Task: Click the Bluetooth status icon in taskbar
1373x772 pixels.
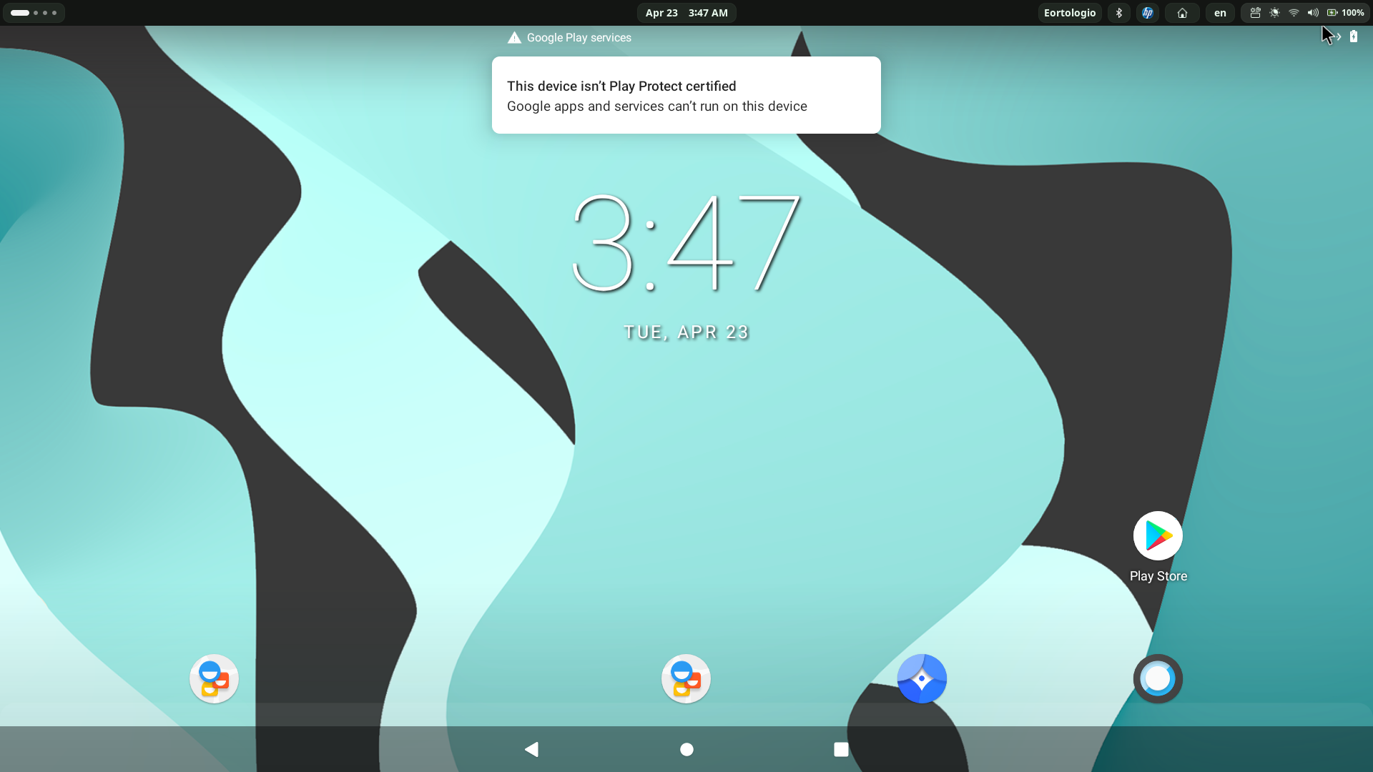Action: click(1118, 12)
